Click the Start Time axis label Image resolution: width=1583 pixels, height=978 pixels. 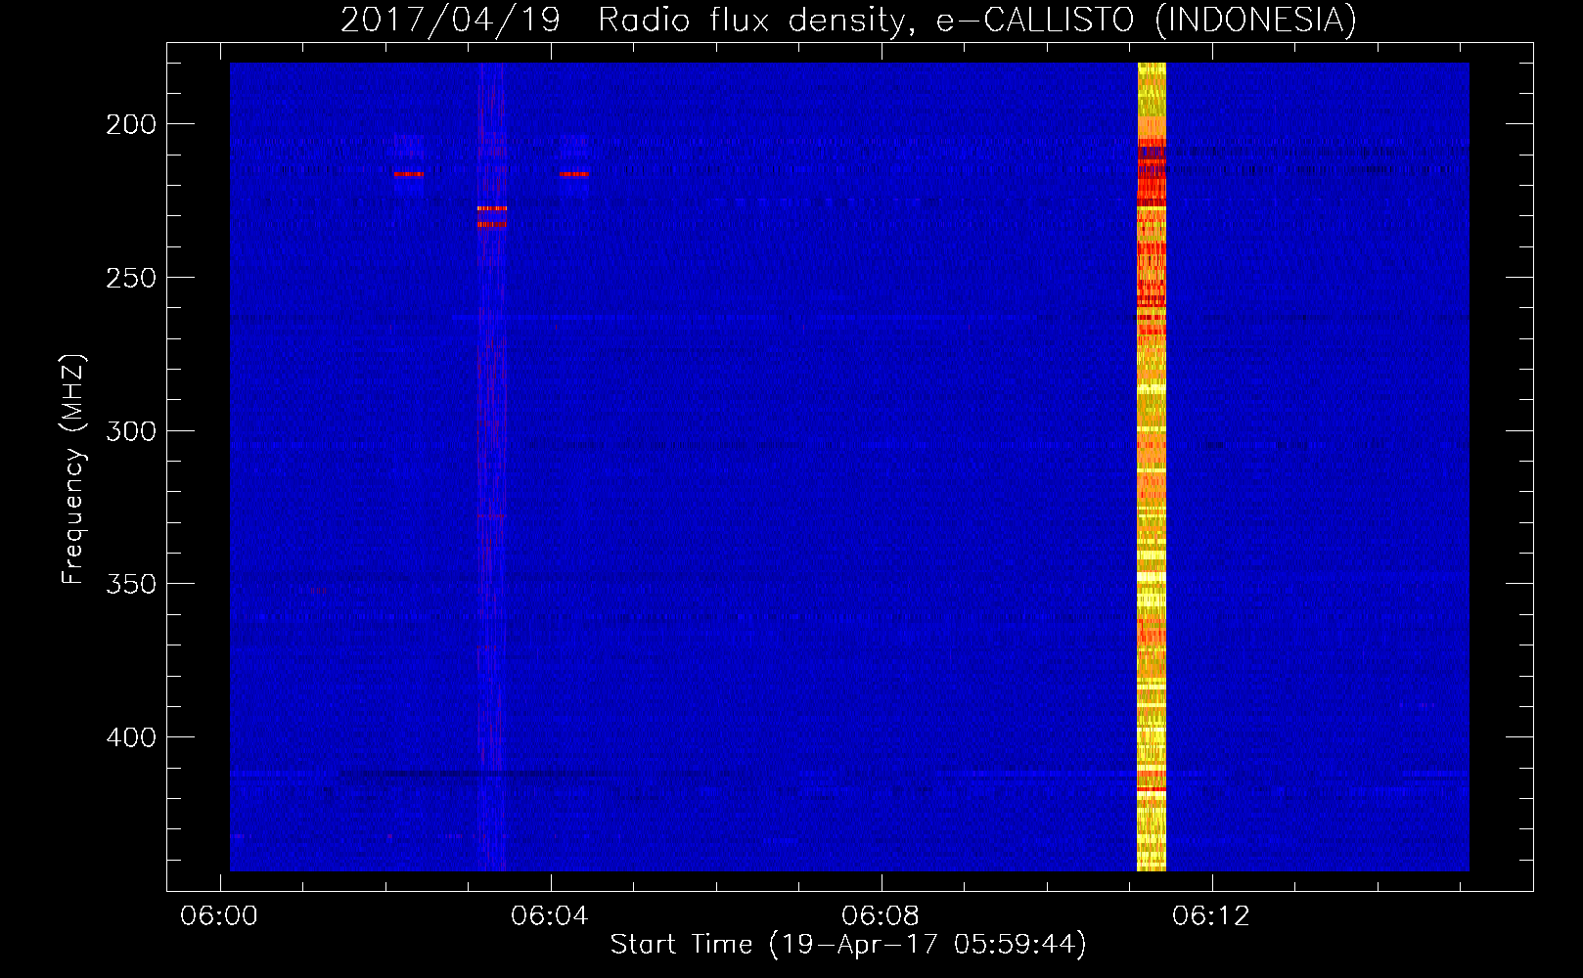point(848,944)
